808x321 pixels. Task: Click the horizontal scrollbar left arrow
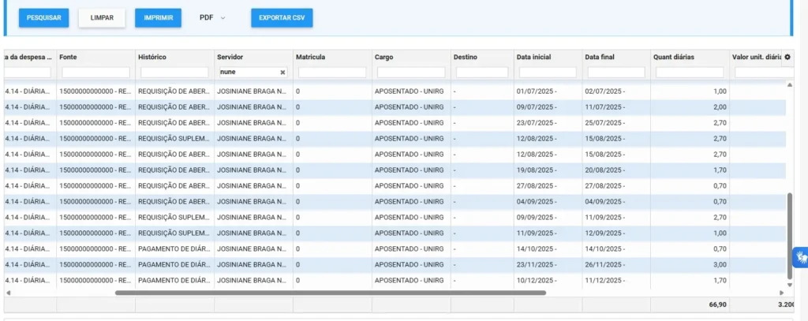tap(7, 292)
